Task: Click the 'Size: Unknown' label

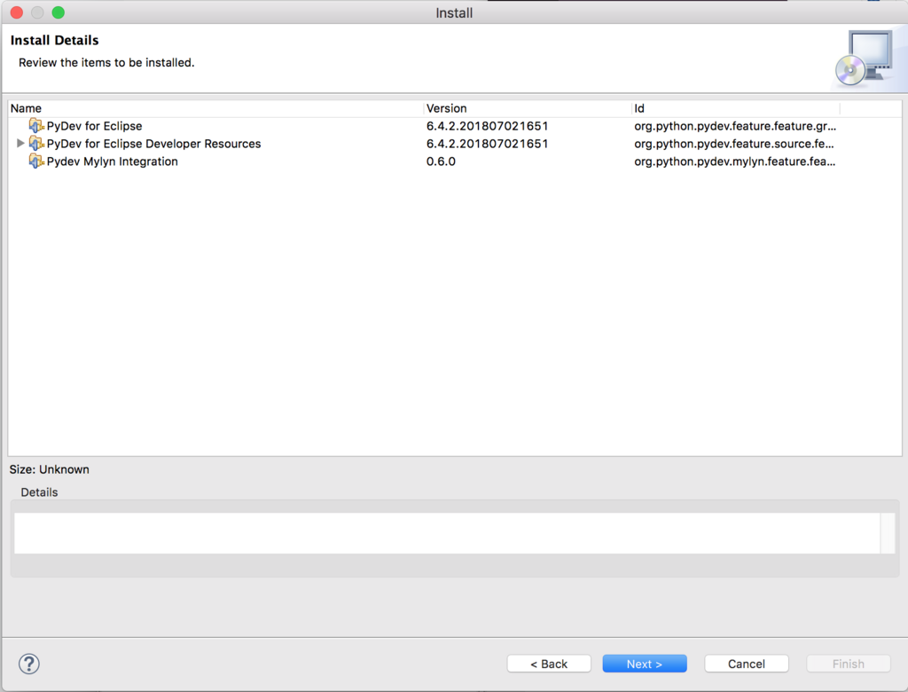Action: click(x=50, y=469)
